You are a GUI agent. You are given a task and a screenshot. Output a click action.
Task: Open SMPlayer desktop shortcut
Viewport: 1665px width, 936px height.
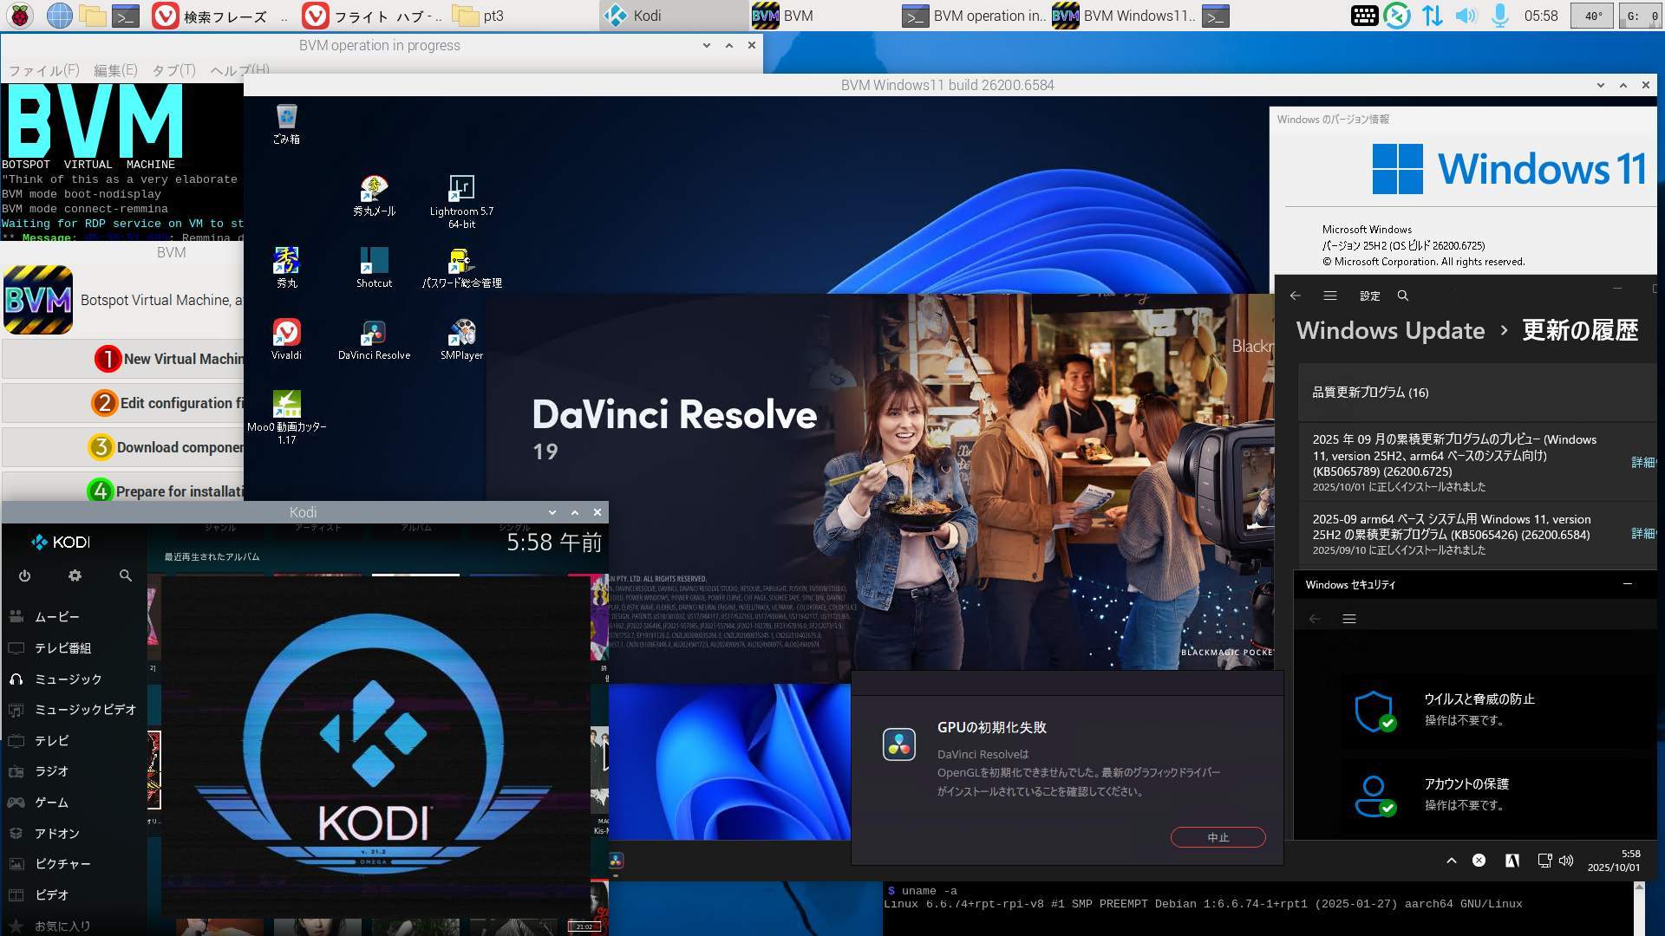tap(461, 340)
